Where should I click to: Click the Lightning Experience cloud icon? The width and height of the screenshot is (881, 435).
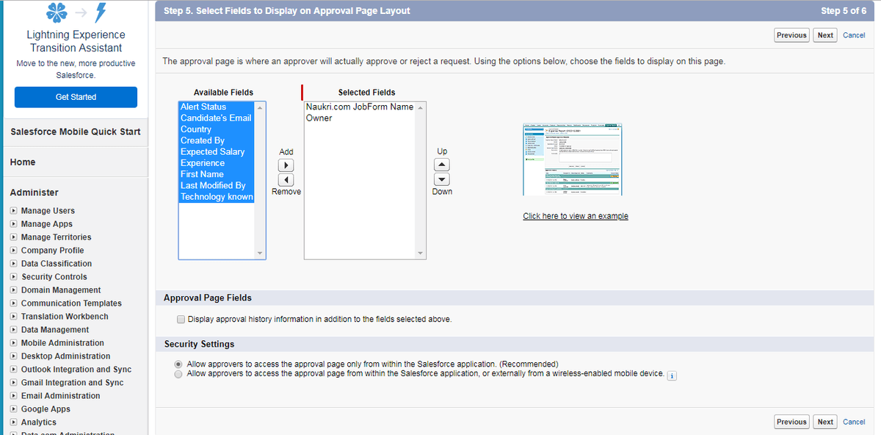57,13
